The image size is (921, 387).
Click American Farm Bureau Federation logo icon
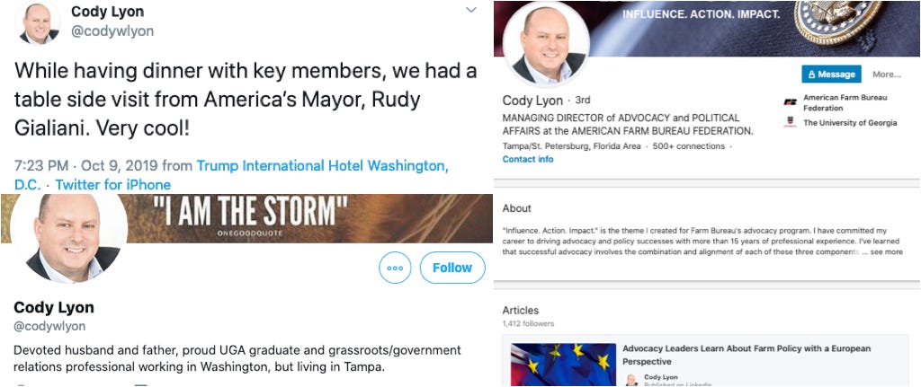(790, 101)
